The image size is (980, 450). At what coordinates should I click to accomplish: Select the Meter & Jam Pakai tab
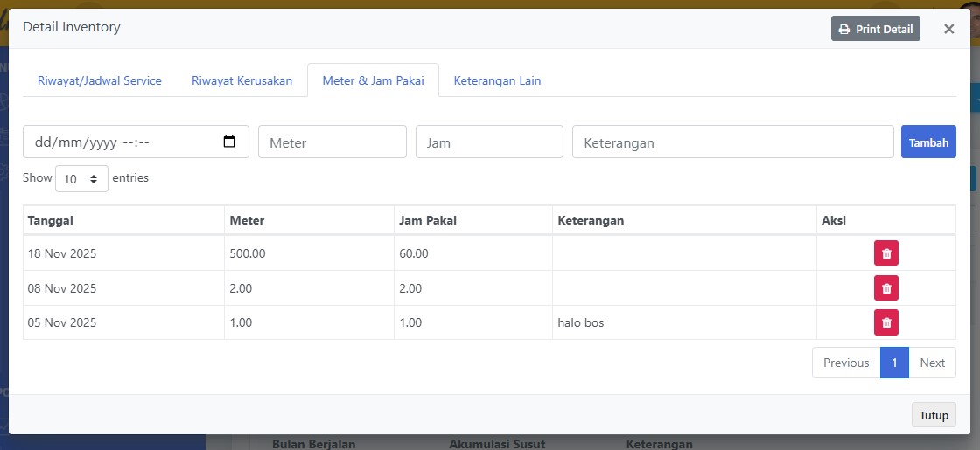[373, 80]
